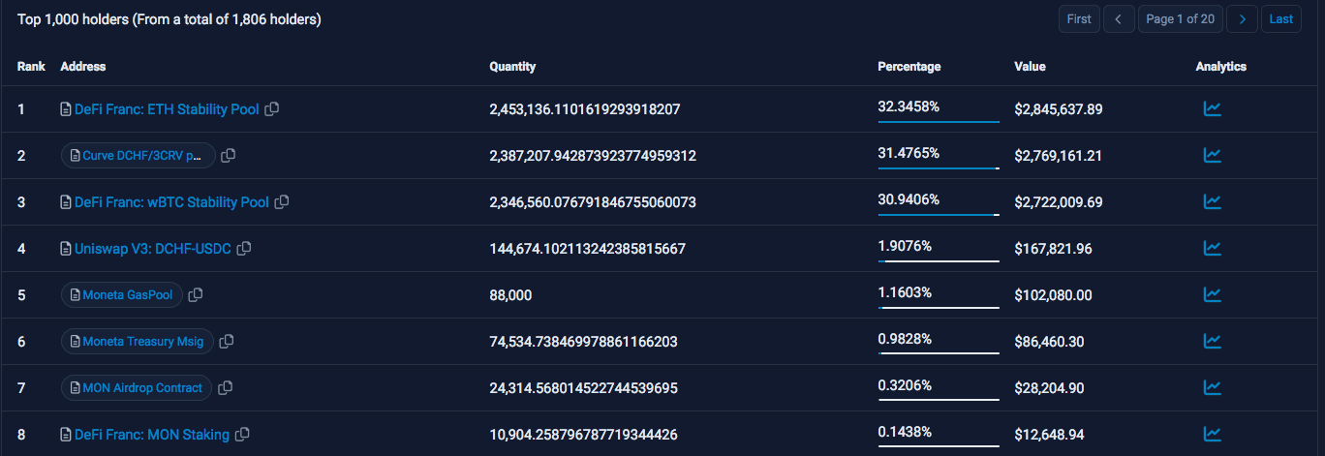Copy the MON Airdrop Contract address

point(225,387)
